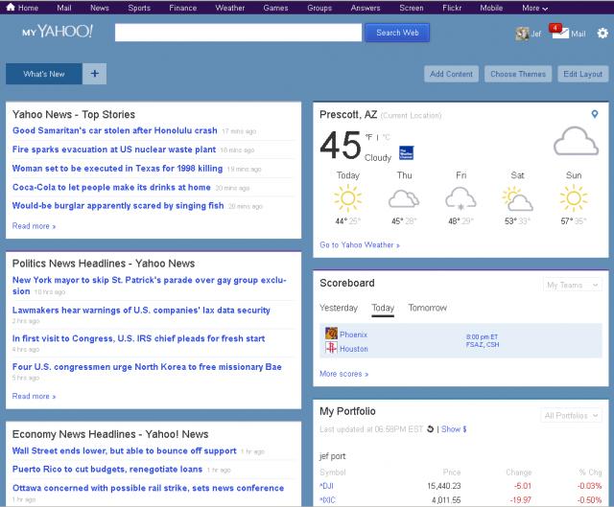614x507 pixels.
Task: Click the Jef profile avatar
Action: 522,34
